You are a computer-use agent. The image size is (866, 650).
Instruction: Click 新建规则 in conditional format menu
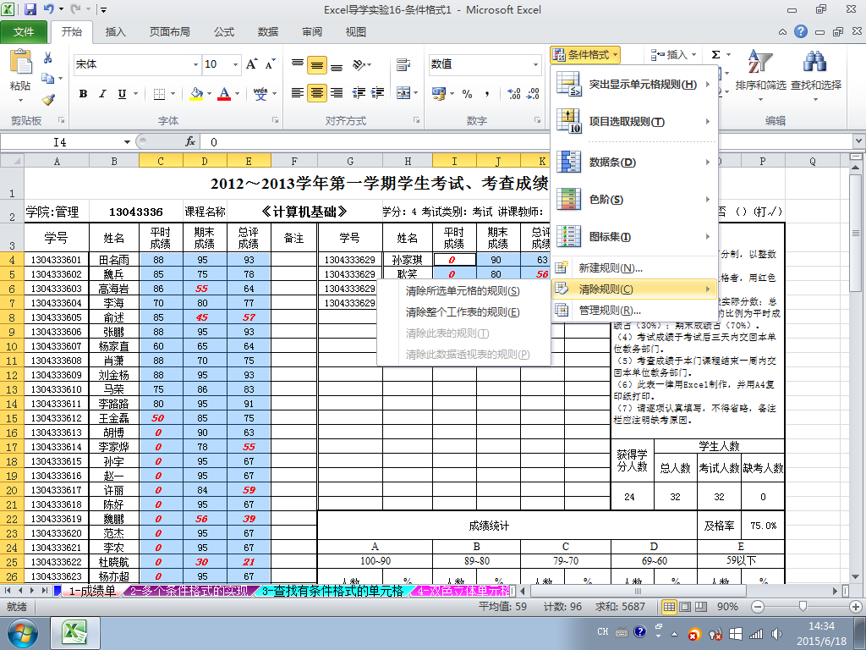coord(609,268)
